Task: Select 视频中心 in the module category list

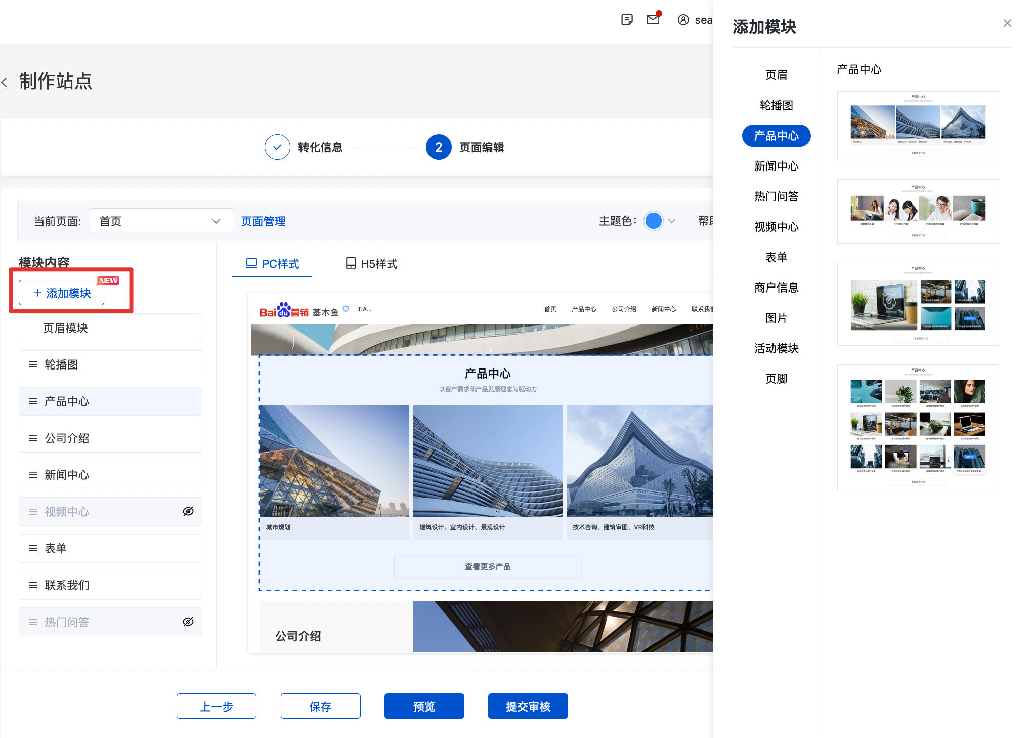Action: click(x=776, y=227)
